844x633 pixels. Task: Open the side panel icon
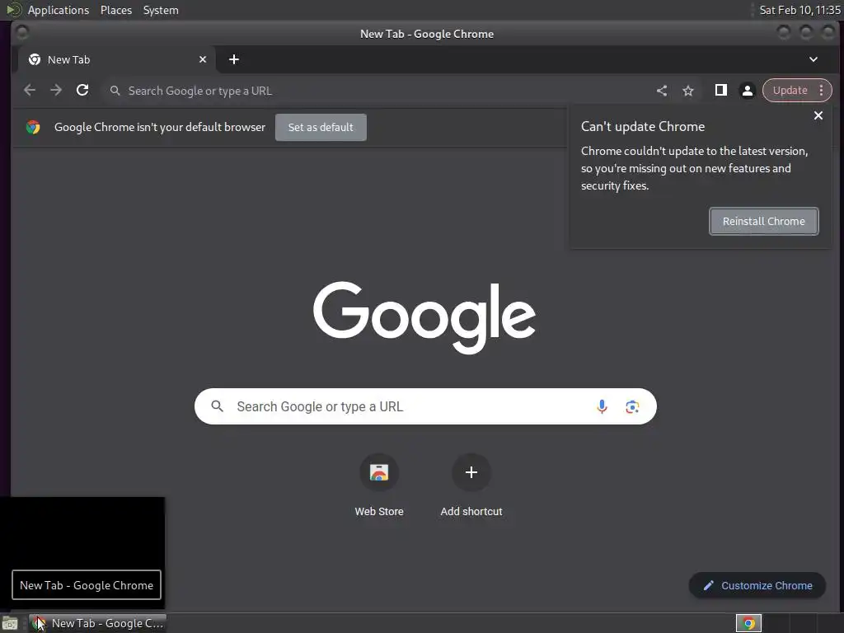click(x=720, y=91)
